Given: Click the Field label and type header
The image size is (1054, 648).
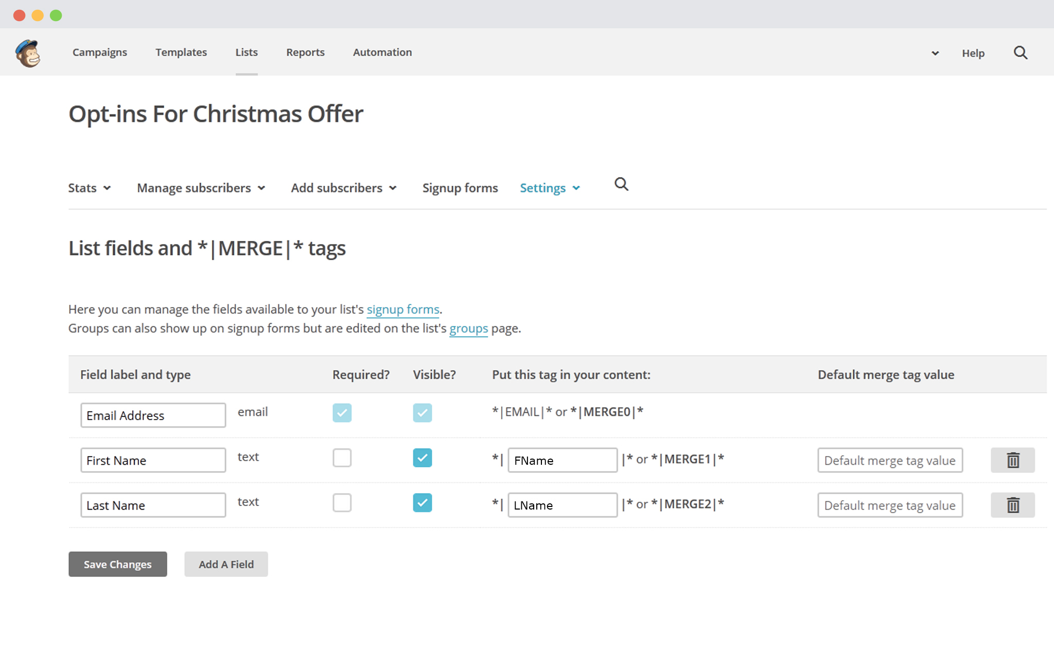Looking at the screenshot, I should (135, 375).
